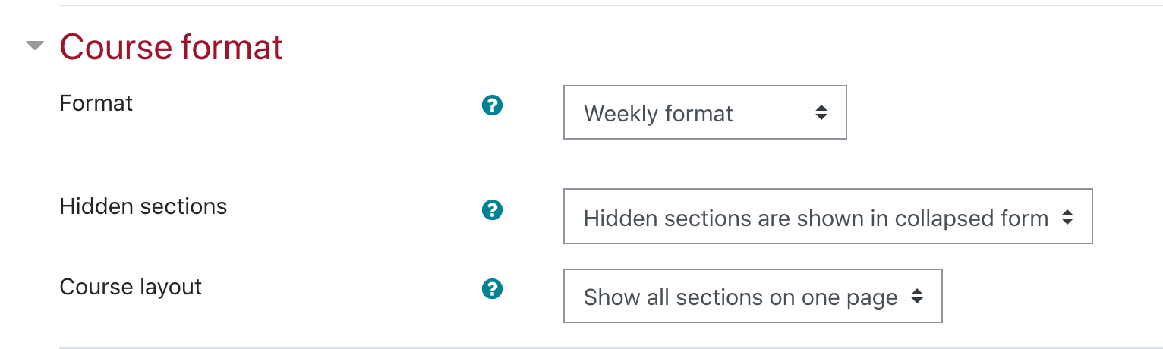Click the up-down arrows on Format selector
Image resolution: width=1163 pixels, height=349 pixels.
(821, 112)
